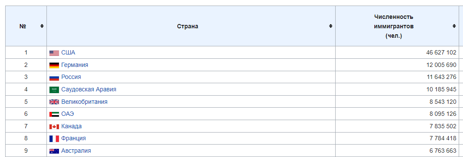Click the Australia flag icon

(54, 151)
